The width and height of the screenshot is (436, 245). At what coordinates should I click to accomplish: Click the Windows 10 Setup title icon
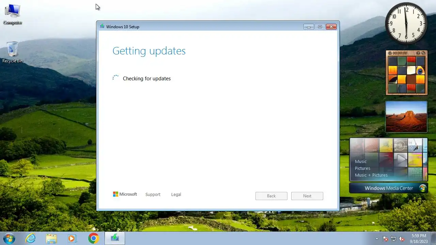102,26
